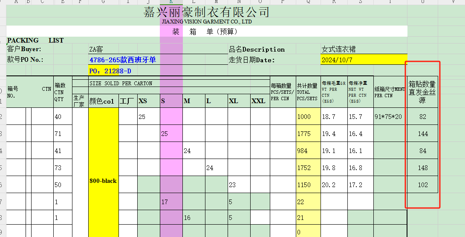Viewport: 465px width, 237px height.
Task: Select the PACKING LIST heading cell
Action: pyautogui.click(x=35, y=40)
